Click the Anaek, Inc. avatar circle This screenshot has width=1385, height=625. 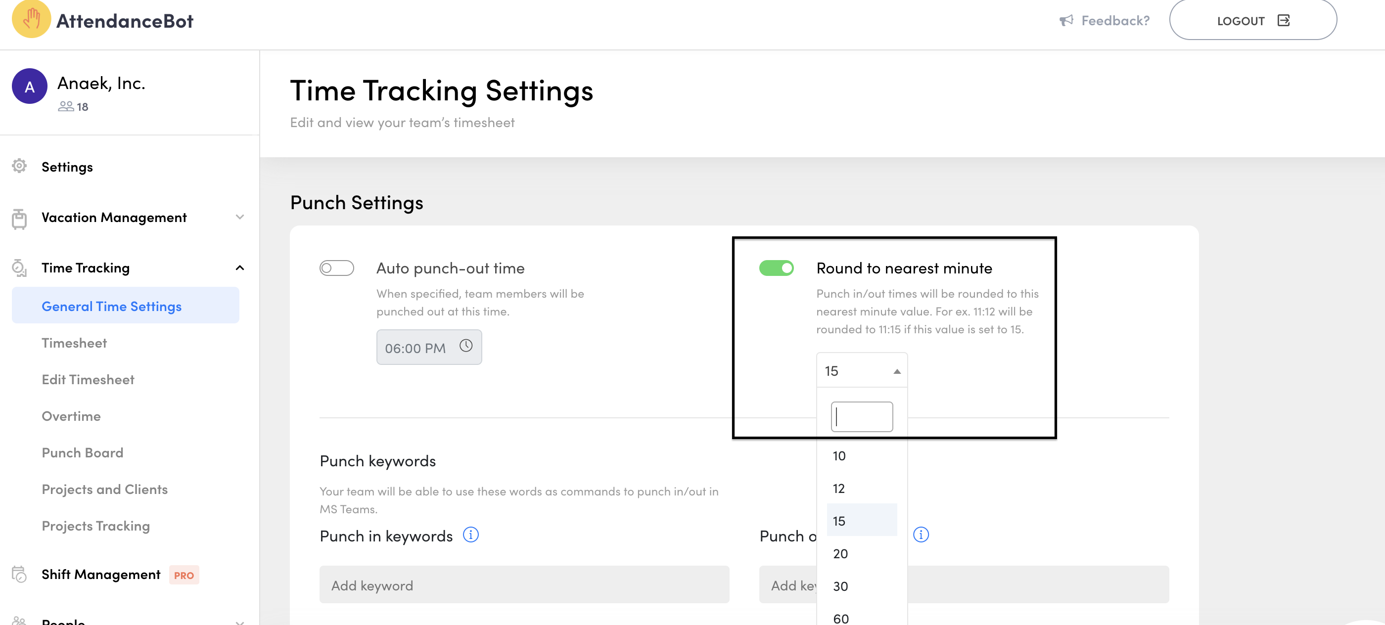[30, 86]
